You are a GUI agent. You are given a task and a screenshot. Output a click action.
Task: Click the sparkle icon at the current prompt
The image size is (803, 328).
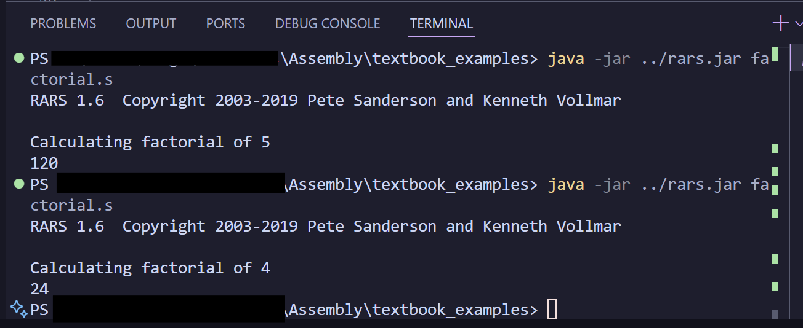18,308
